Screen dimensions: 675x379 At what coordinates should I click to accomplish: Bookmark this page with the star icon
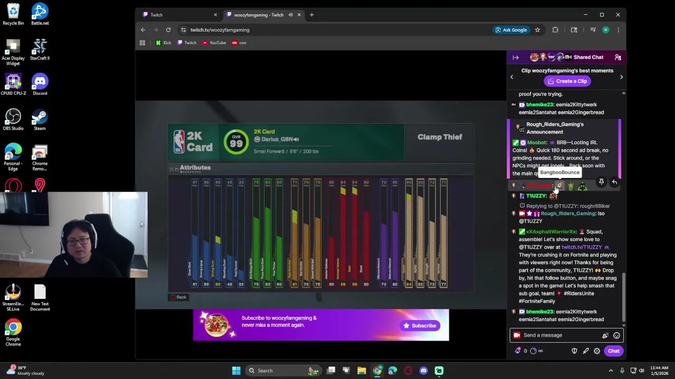pyautogui.click(x=537, y=30)
